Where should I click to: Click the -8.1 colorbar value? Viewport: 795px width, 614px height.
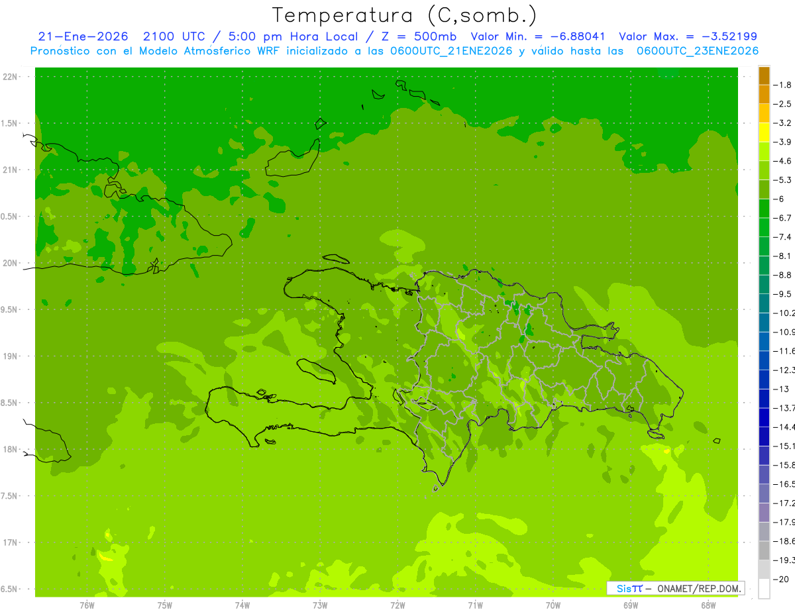click(x=783, y=256)
